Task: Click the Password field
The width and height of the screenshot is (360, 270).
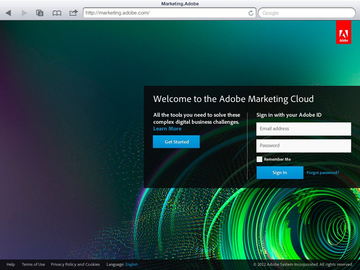Action: coord(303,146)
